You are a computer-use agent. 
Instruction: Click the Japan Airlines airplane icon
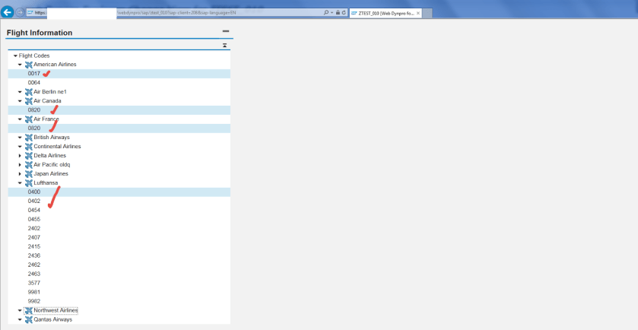point(28,174)
